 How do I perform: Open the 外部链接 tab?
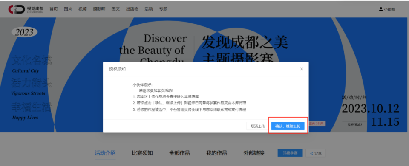click(x=254, y=153)
